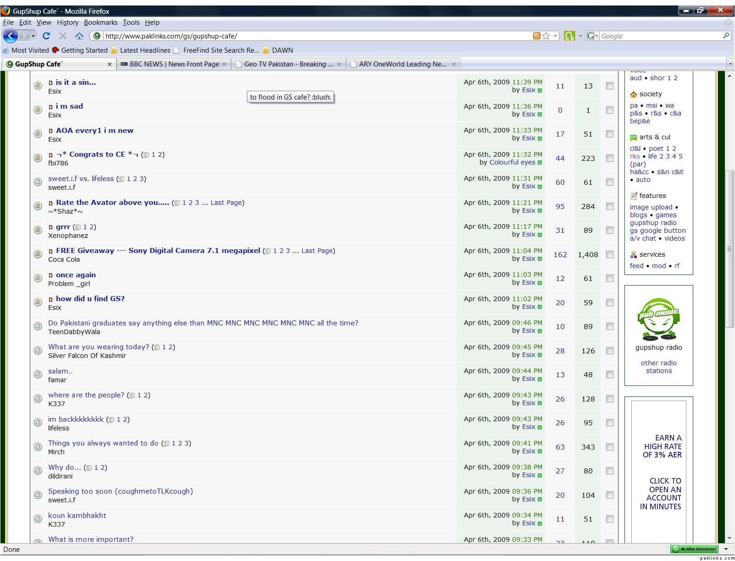Check the box for 'koun kambhakht' thread

click(609, 519)
